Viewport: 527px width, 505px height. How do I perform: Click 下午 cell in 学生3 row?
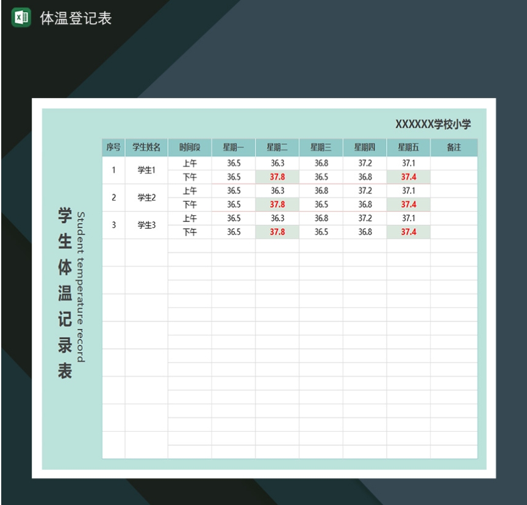coord(190,232)
